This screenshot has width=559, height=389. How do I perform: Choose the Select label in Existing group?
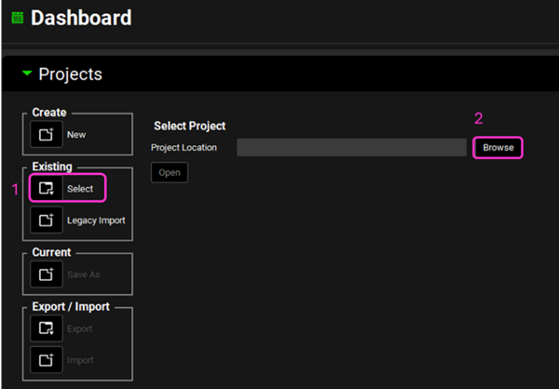pos(79,189)
